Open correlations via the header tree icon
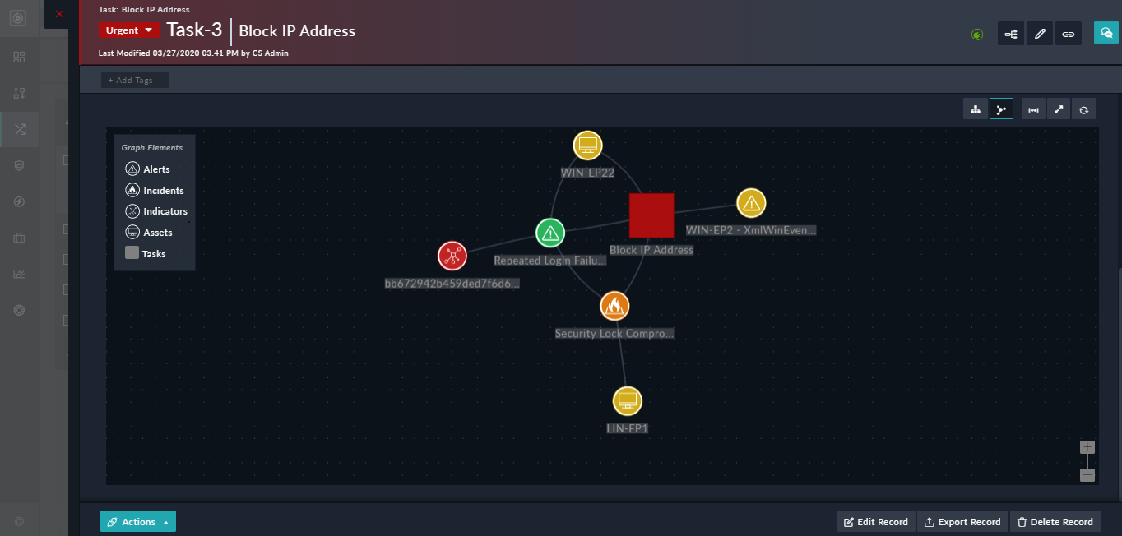 [1010, 34]
